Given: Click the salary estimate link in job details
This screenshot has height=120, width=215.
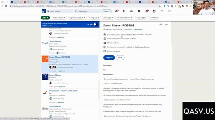Looking at the screenshot, I should point(121,35).
